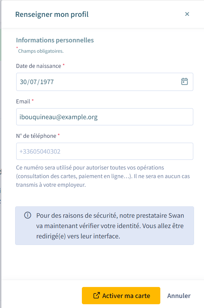Viewport: 204px width, 308px height.
Task: Click the Renseigner mon profil title
Action: pos(52,14)
